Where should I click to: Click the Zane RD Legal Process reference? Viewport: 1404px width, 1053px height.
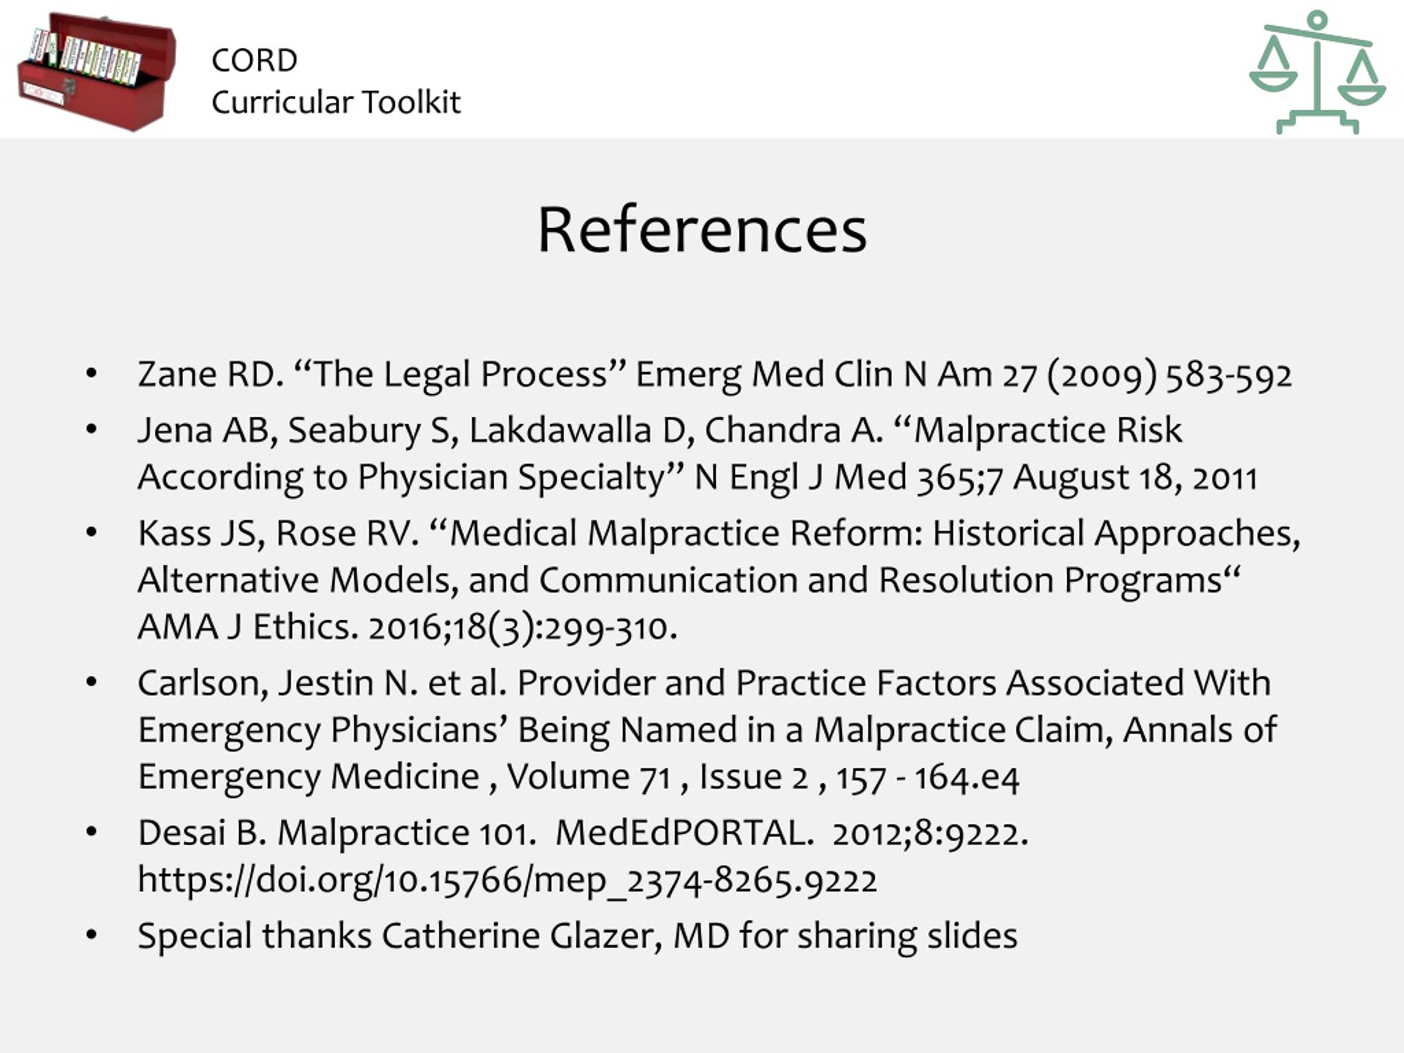pos(715,375)
